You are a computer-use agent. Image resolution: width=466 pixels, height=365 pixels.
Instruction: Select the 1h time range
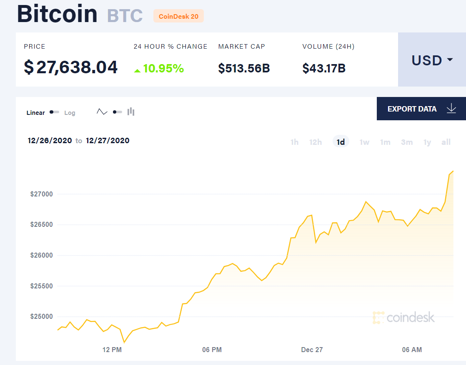point(295,142)
